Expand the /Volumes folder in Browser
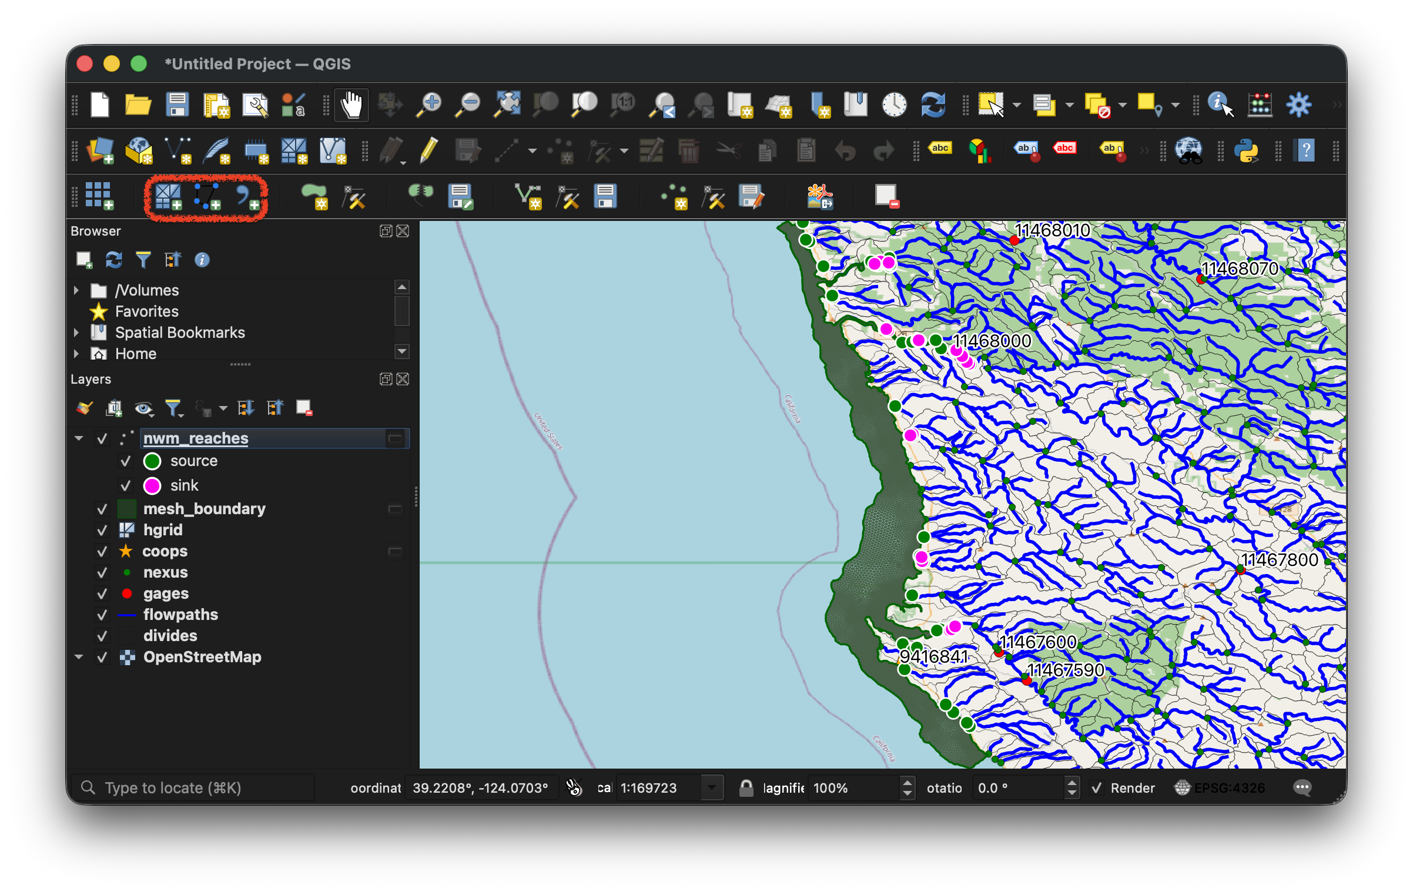1413x892 pixels. pos(76,290)
